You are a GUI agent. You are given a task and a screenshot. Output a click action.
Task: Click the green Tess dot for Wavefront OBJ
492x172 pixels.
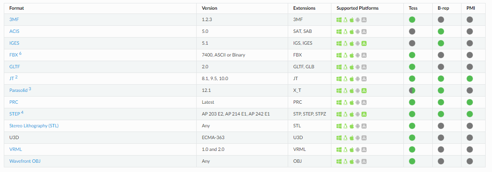[412, 161]
